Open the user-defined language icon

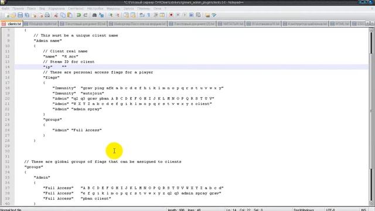click(x=162, y=15)
